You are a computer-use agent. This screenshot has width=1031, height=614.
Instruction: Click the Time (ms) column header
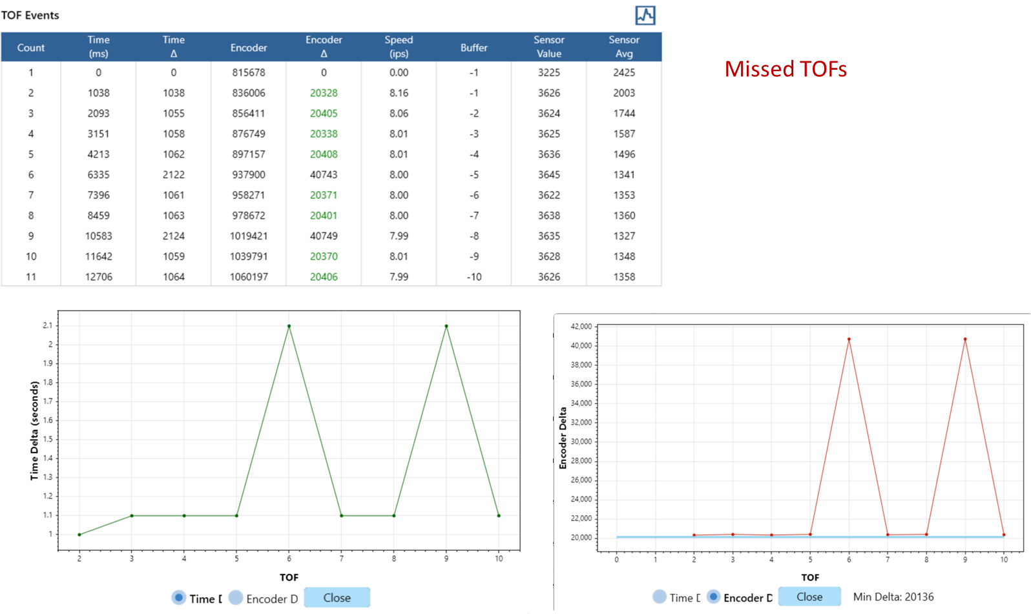(98, 47)
